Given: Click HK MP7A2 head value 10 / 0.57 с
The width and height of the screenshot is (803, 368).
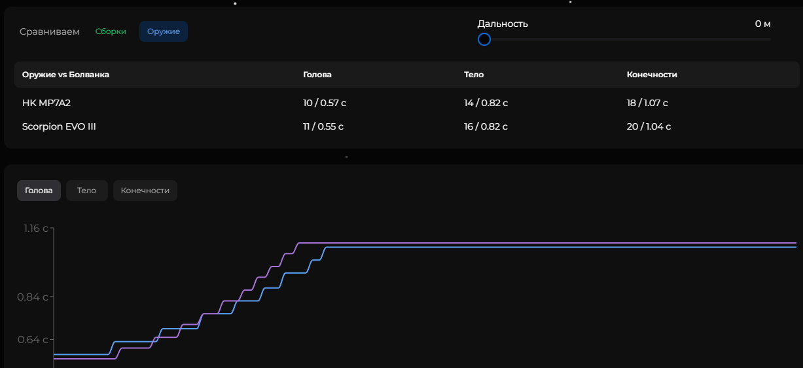Looking at the screenshot, I should coord(325,103).
